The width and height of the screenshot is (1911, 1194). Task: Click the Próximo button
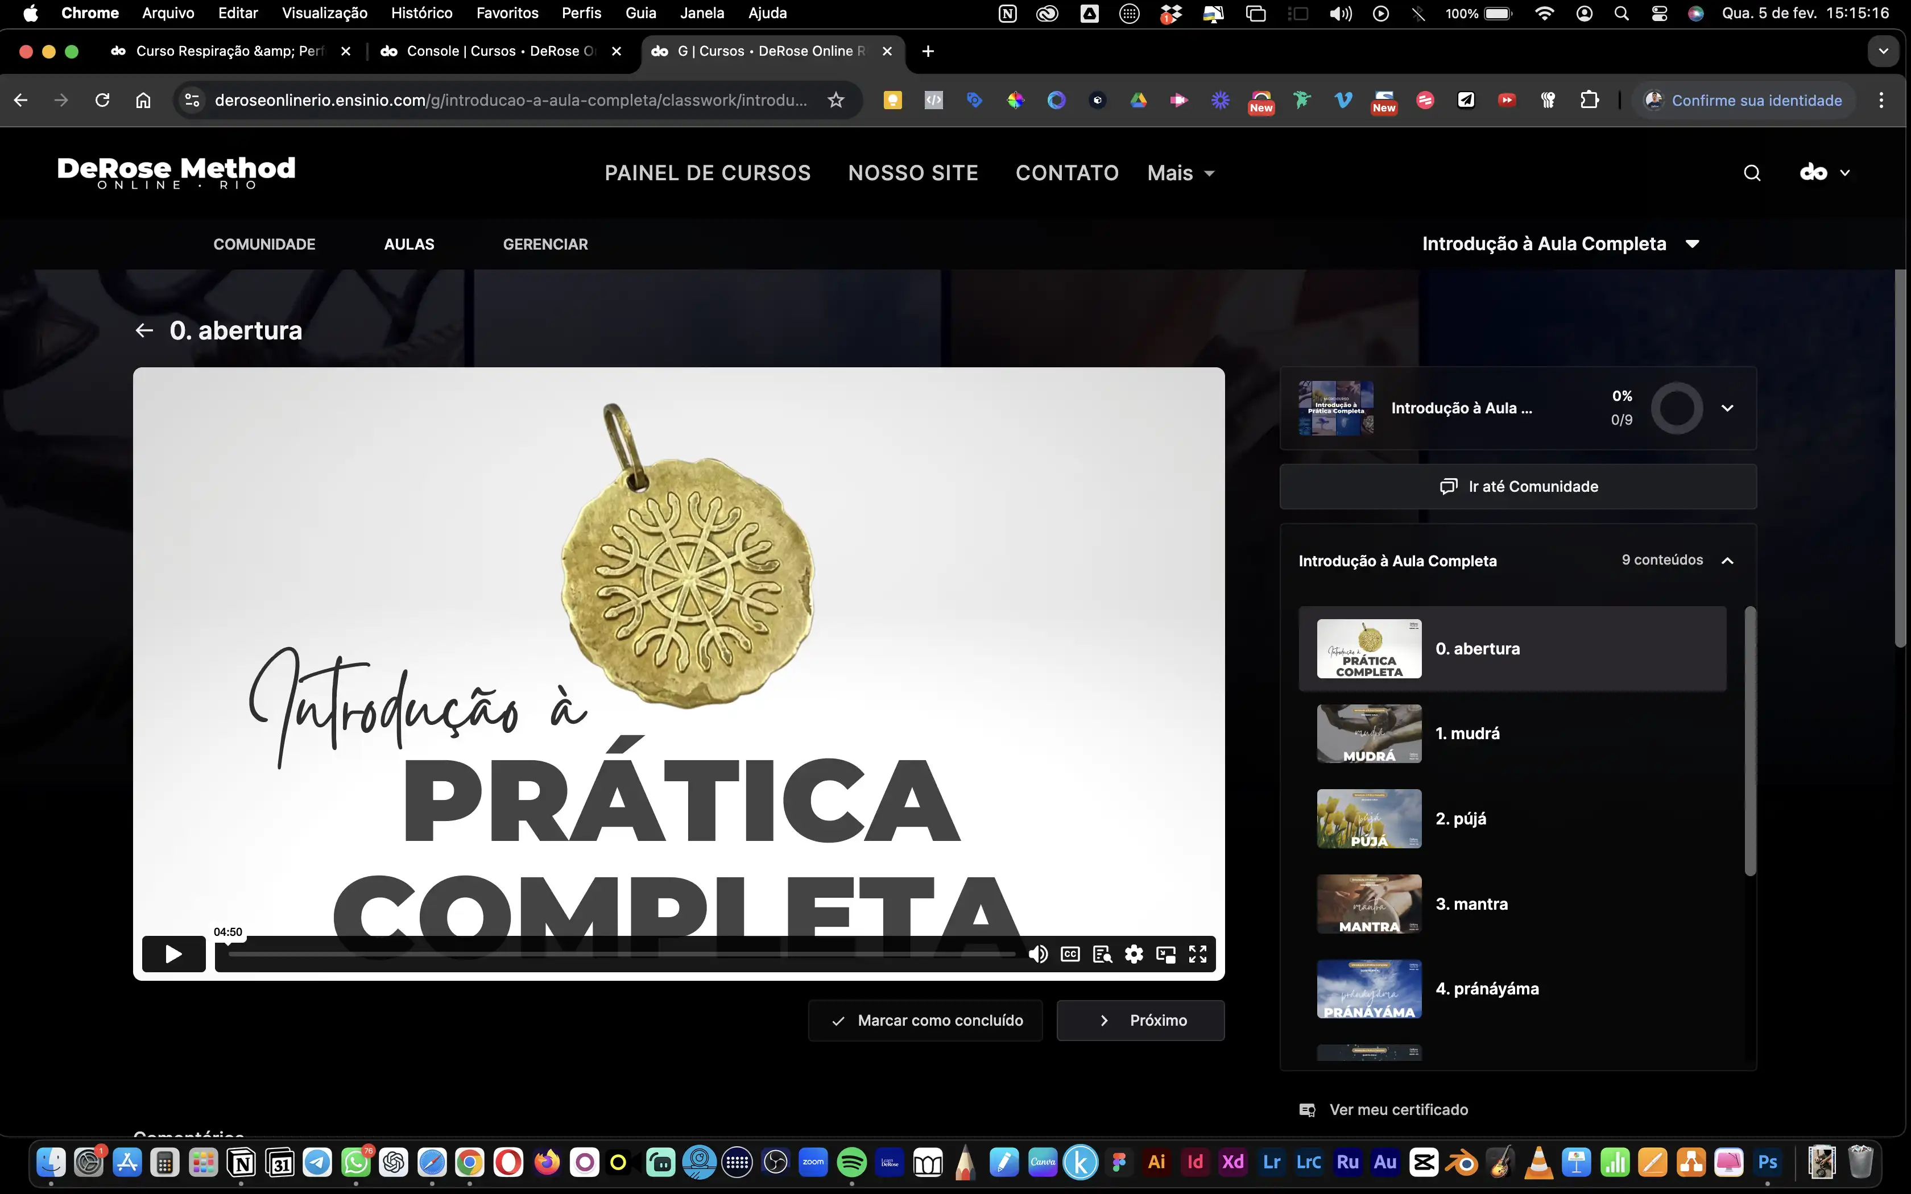pyautogui.click(x=1140, y=1020)
